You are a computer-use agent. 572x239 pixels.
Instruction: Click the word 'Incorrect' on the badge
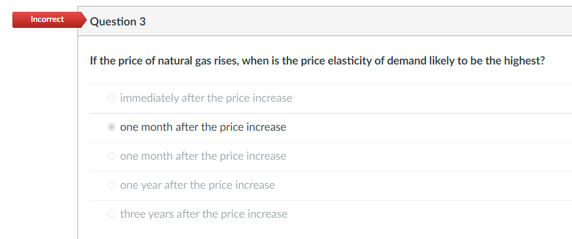(x=47, y=19)
